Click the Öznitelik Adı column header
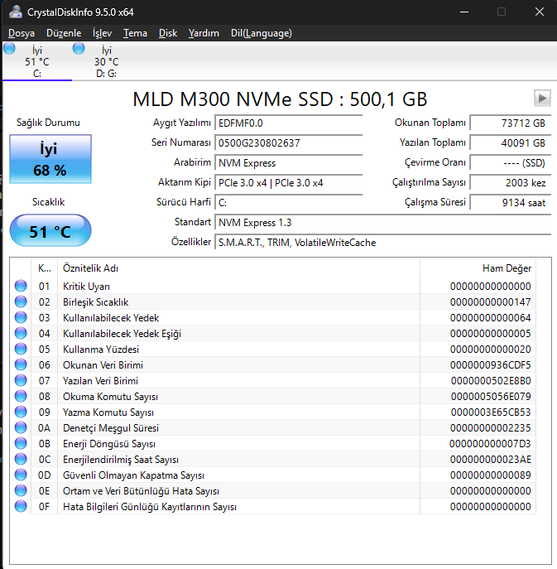 (x=238, y=268)
